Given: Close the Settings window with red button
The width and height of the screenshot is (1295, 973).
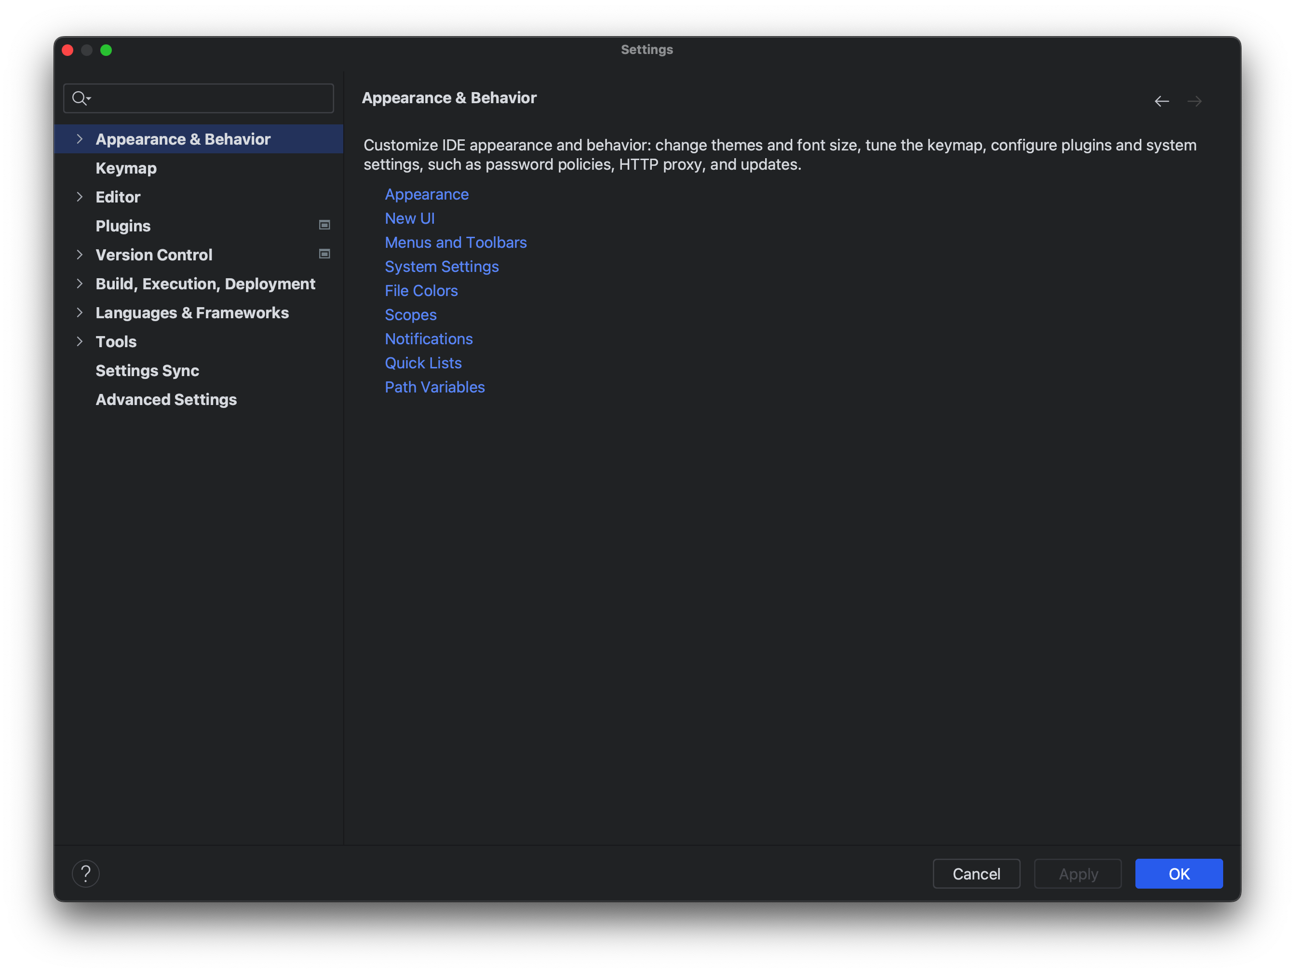Looking at the screenshot, I should 67,50.
